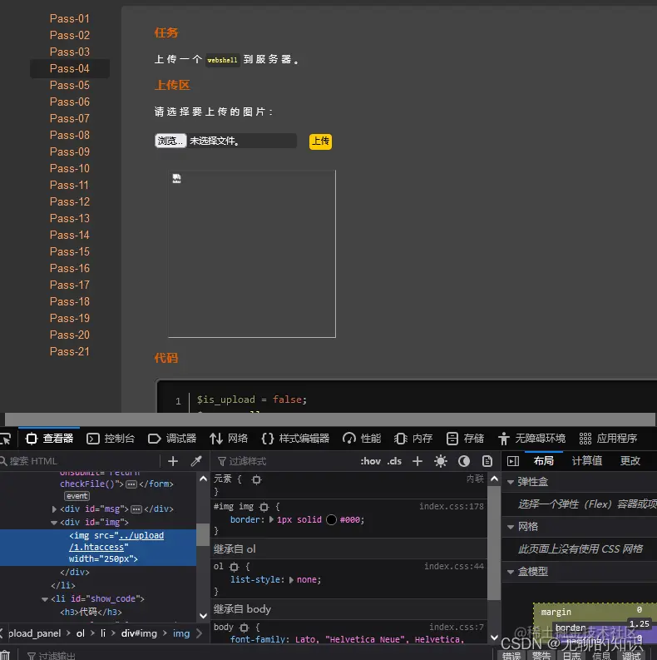
Task: Open the 内存 memory tab
Action: [413, 439]
